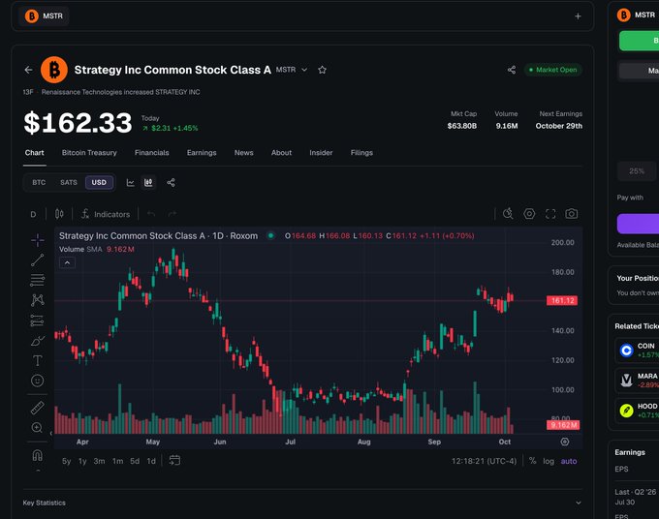Select the brush drawing tool
This screenshot has width=659, height=519.
38,341
